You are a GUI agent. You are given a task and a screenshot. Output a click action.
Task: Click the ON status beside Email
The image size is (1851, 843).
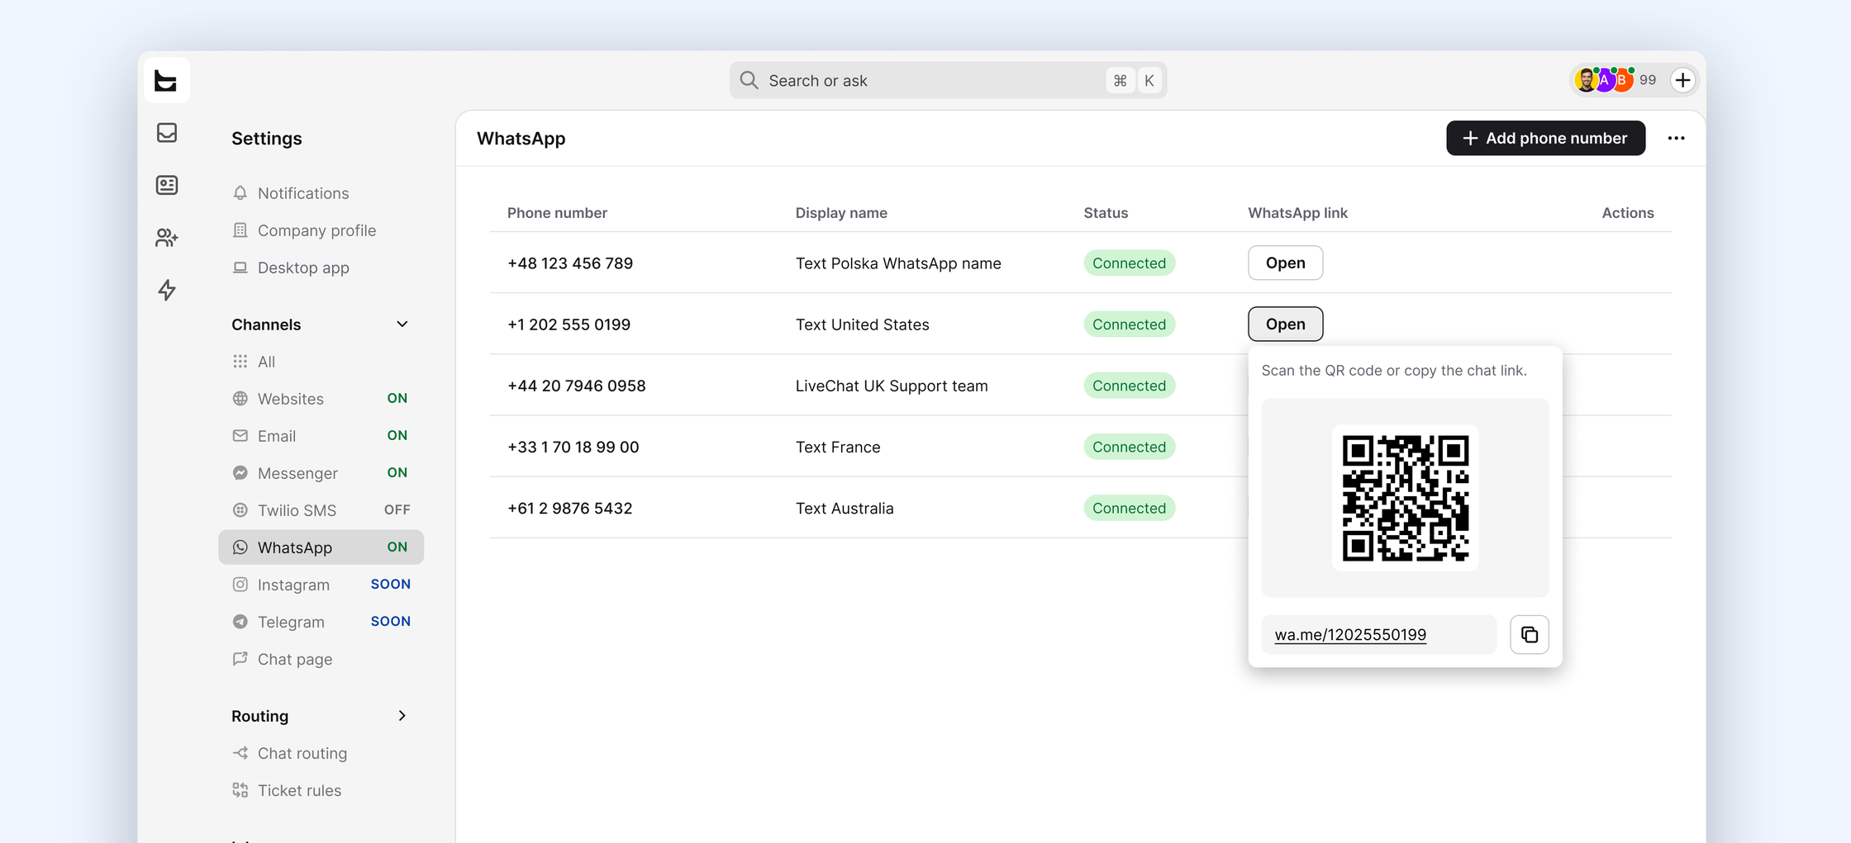pos(397,435)
